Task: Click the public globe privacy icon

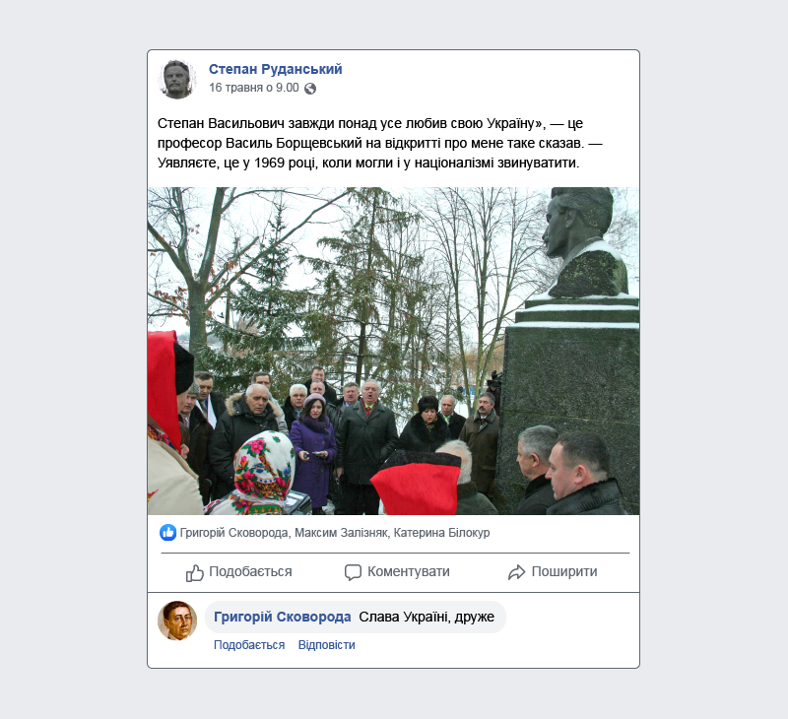Action: 310,89
